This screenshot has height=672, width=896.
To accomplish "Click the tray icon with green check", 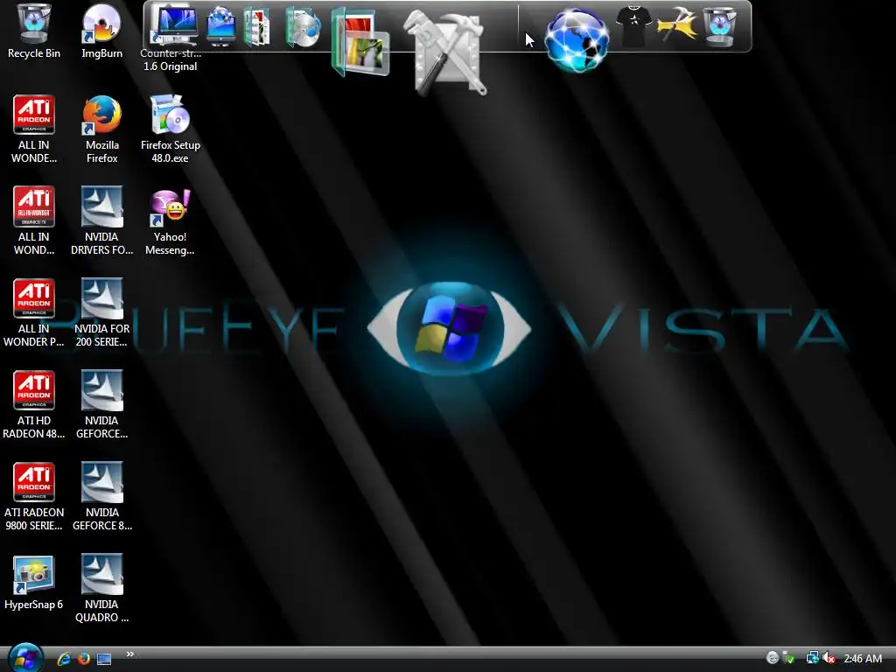I will pos(788,658).
